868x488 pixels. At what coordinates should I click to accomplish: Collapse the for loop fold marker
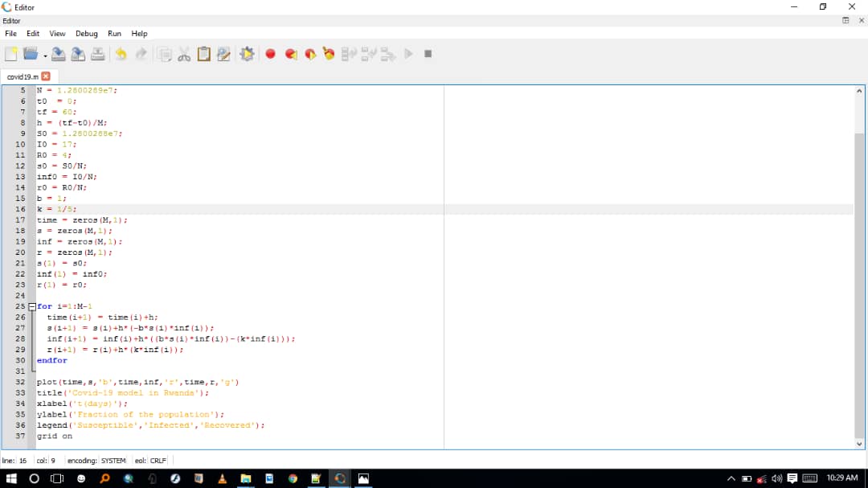coord(32,306)
